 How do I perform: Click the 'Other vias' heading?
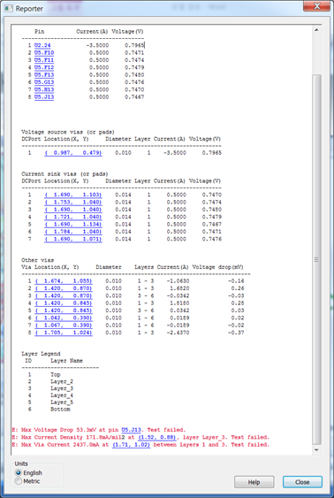37,260
